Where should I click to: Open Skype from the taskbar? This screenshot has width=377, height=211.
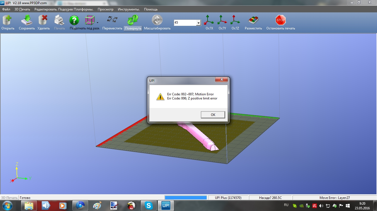click(149, 206)
